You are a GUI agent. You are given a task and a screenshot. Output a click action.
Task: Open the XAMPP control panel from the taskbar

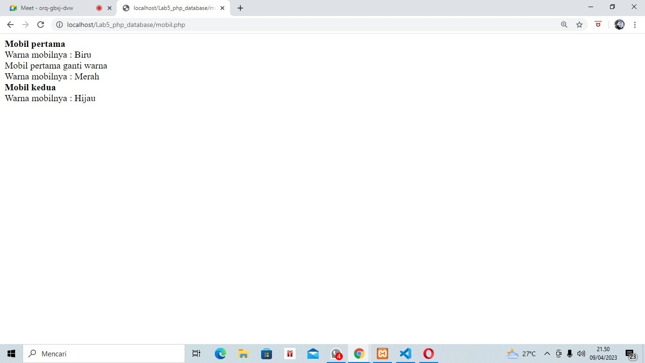tap(382, 354)
